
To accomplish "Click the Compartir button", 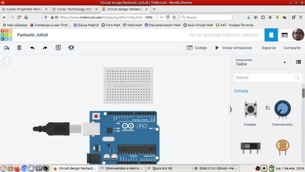I will [x=292, y=48].
